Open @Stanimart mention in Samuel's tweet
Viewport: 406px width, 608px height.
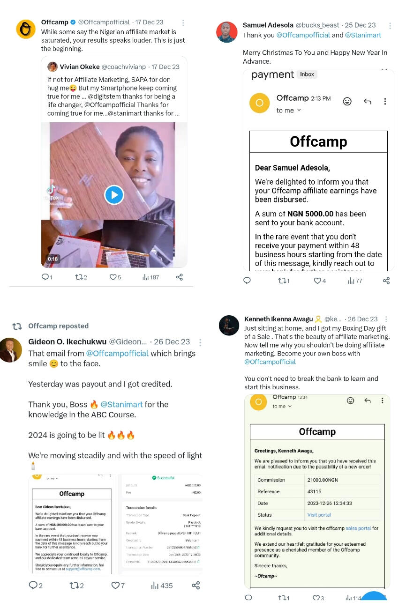363,35
